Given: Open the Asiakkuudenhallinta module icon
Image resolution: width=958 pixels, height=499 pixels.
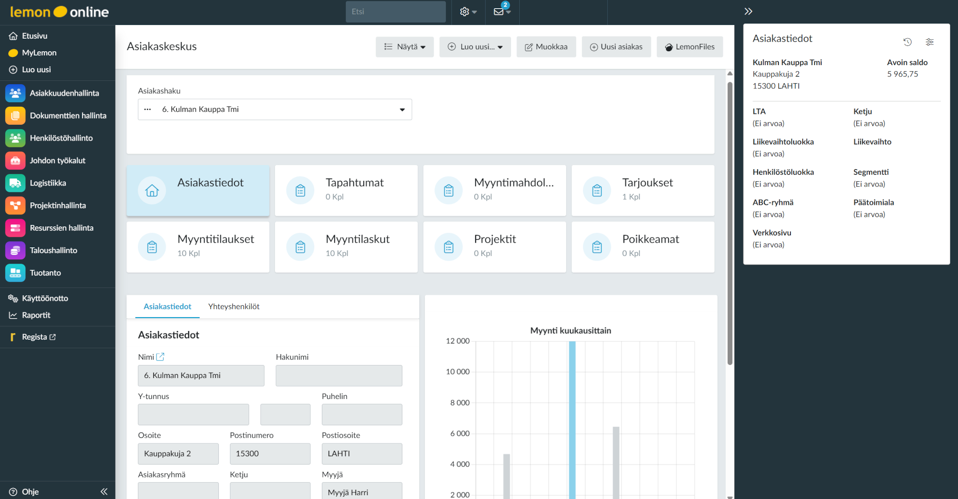Looking at the screenshot, I should 15,93.
